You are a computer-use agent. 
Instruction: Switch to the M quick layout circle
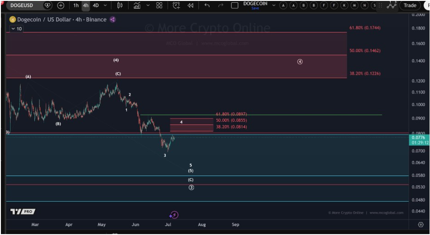coord(354,5)
